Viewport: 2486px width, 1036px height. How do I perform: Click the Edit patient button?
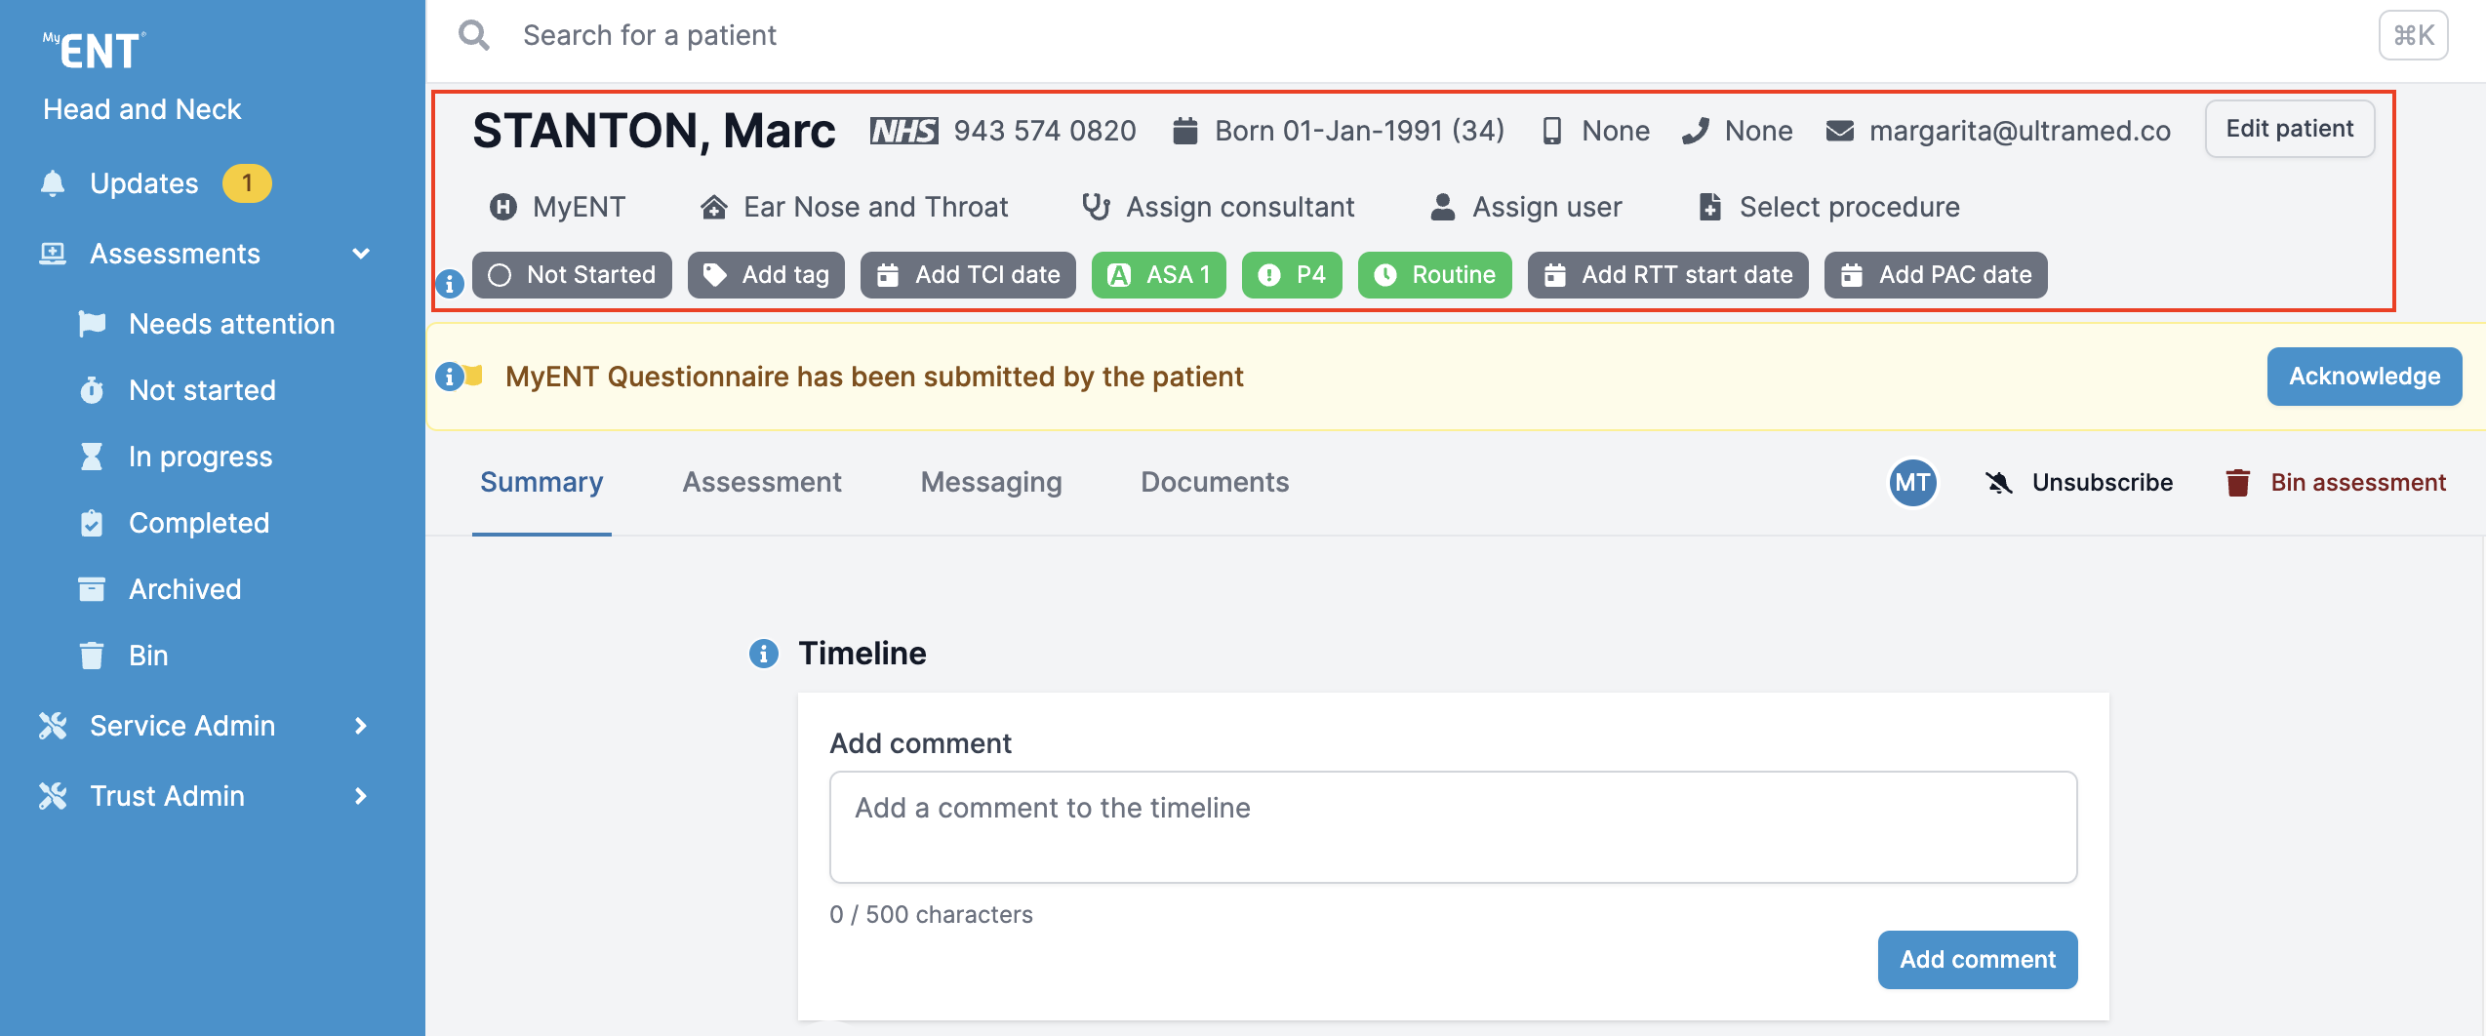coord(2289,129)
